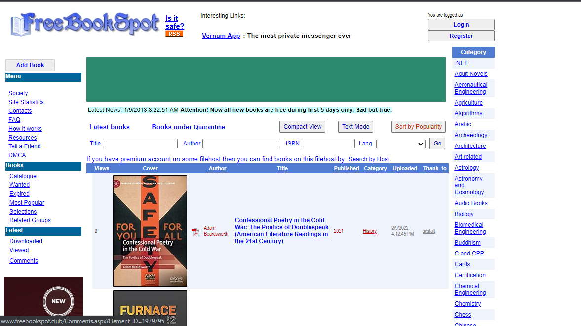The image size is (581, 326).
Task: Switch to Compact View
Action: [303, 127]
